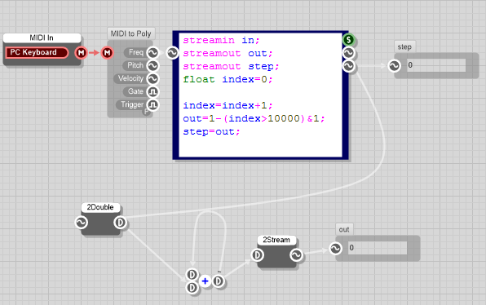Click the Gate boolean output connector
Image resolution: width=486 pixels, height=305 pixels.
[152, 92]
